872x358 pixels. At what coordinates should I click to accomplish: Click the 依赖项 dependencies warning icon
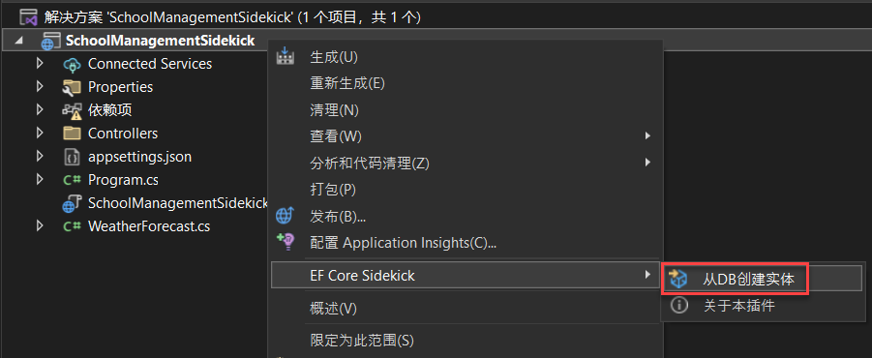(x=72, y=110)
